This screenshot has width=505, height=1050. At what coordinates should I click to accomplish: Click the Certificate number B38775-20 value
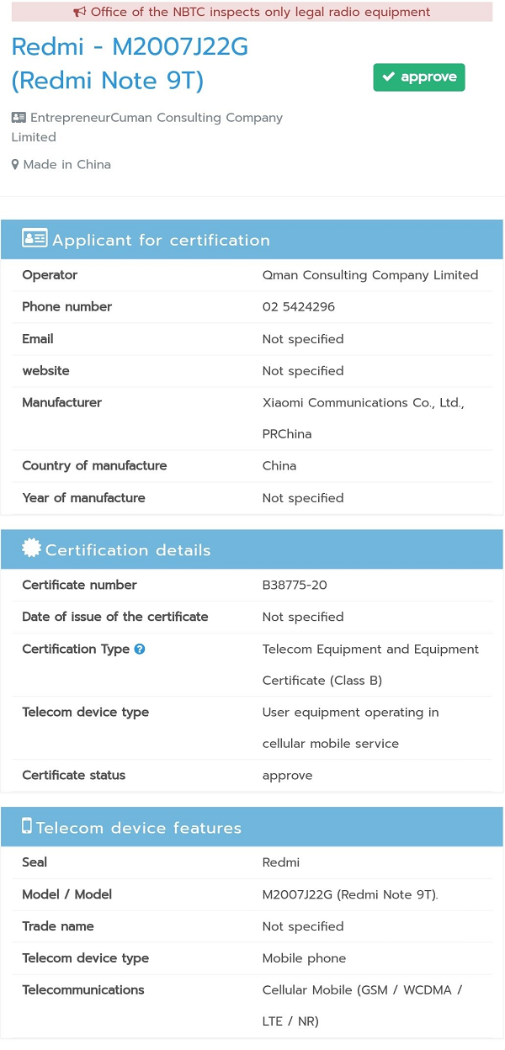tap(295, 585)
